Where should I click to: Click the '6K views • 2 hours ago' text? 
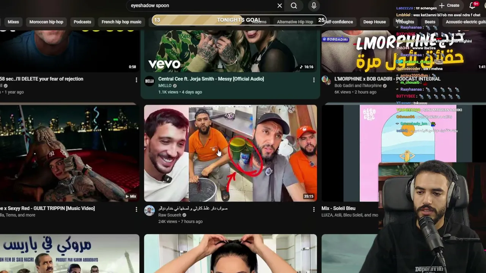(355, 92)
